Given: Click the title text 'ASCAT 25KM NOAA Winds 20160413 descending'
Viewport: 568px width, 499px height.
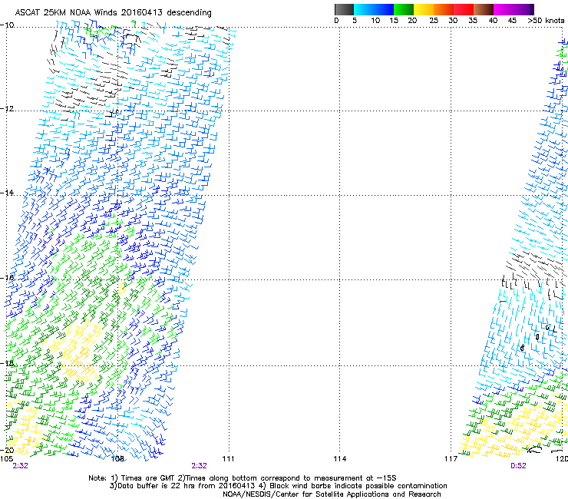Looking at the screenshot, I should click(113, 12).
